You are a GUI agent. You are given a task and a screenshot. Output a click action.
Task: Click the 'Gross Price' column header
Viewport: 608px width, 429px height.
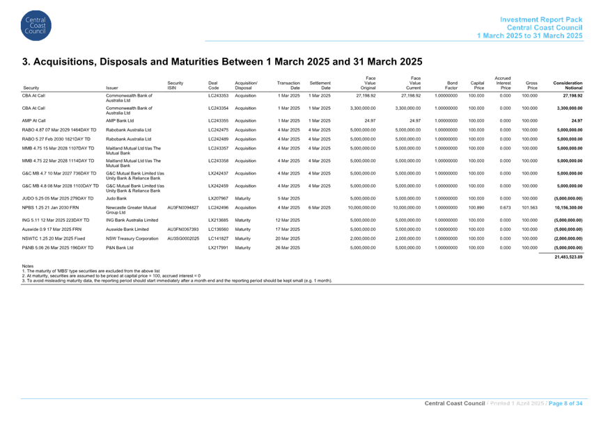coord(531,86)
